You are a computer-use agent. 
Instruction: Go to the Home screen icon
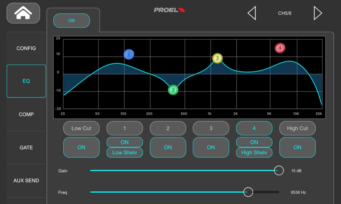[x=23, y=13]
